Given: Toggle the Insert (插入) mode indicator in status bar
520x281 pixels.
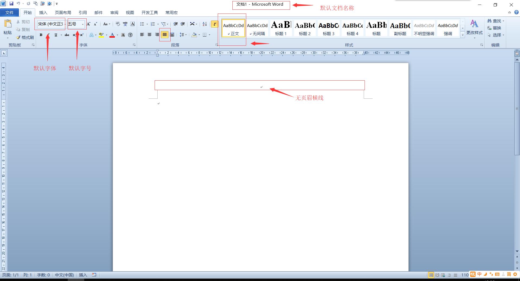Looking at the screenshot, I should tap(83, 275).
